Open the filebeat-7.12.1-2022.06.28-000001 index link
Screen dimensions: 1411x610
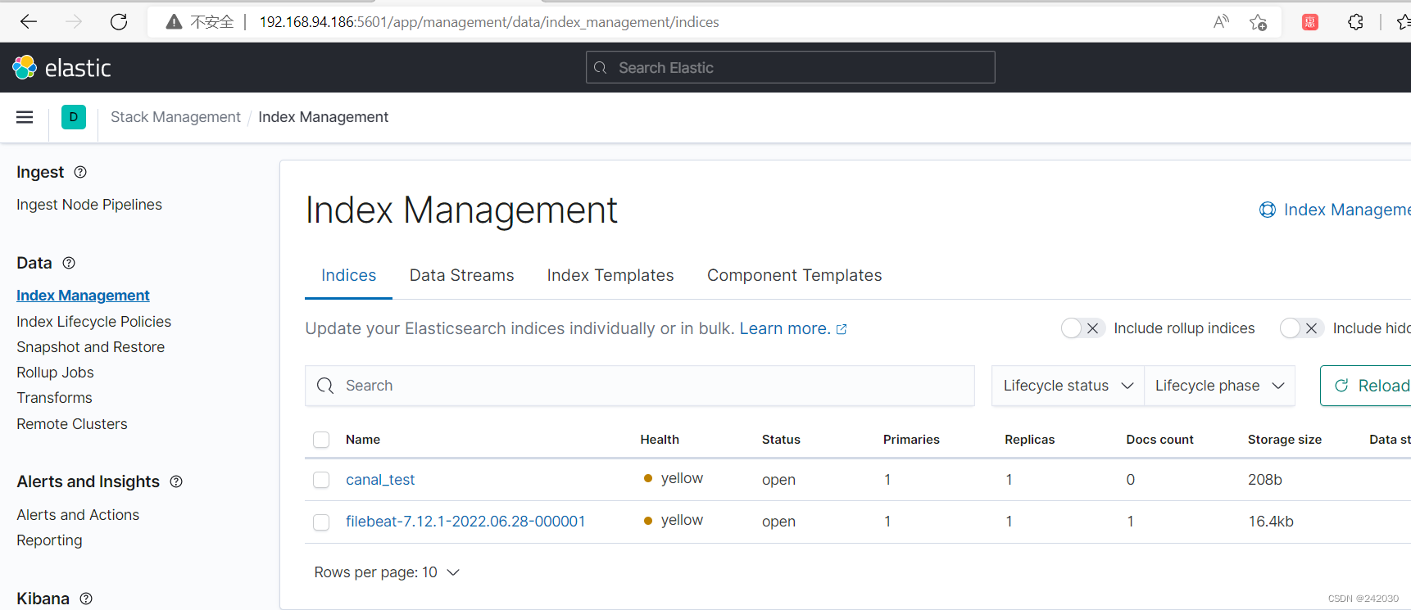465,522
